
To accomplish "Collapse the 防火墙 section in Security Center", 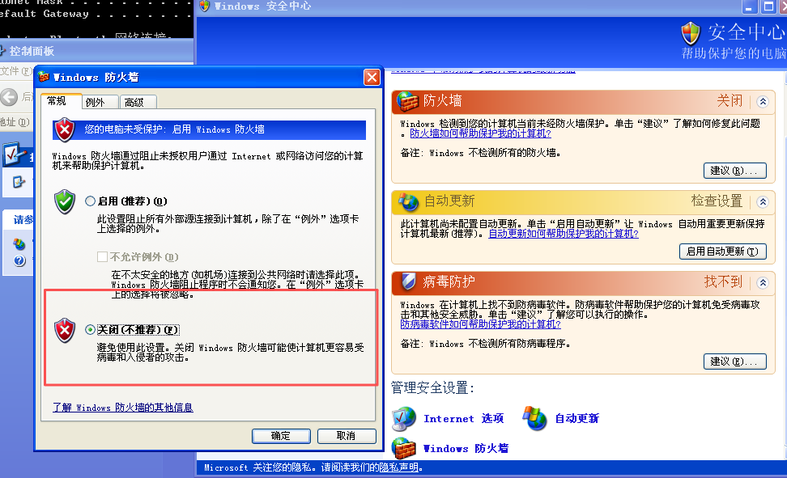I will tap(763, 102).
